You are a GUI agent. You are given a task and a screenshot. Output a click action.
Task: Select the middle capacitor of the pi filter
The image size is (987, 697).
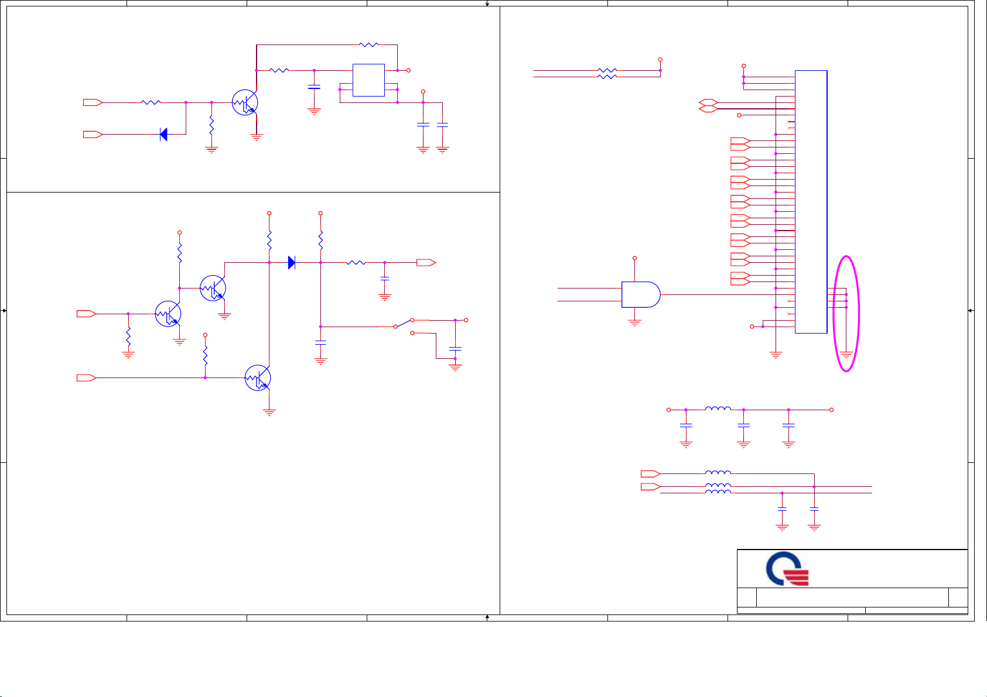[743, 425]
